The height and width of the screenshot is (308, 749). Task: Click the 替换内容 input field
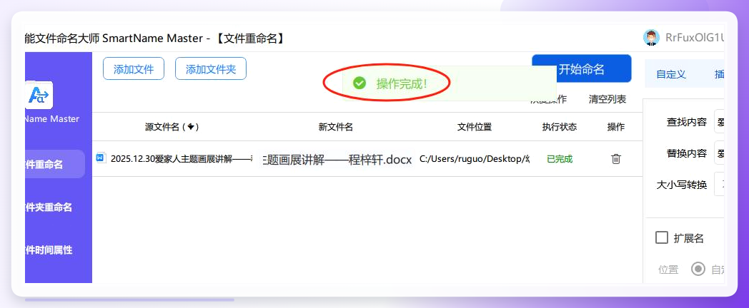click(x=720, y=153)
